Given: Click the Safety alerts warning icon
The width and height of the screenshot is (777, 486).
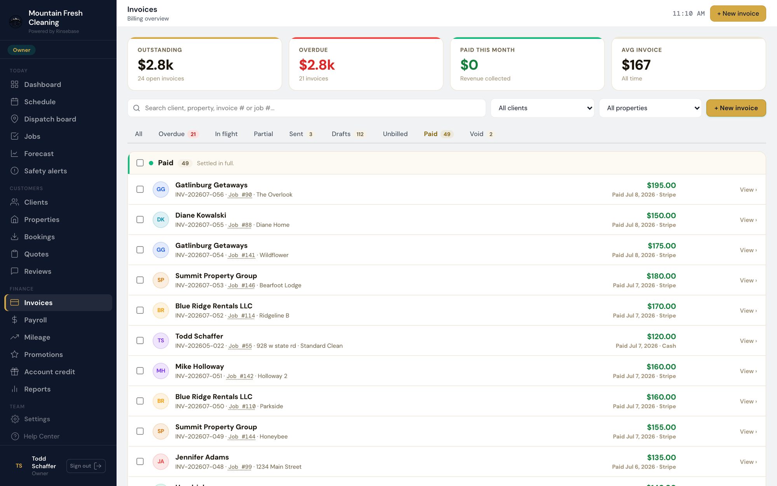Looking at the screenshot, I should coord(14,171).
